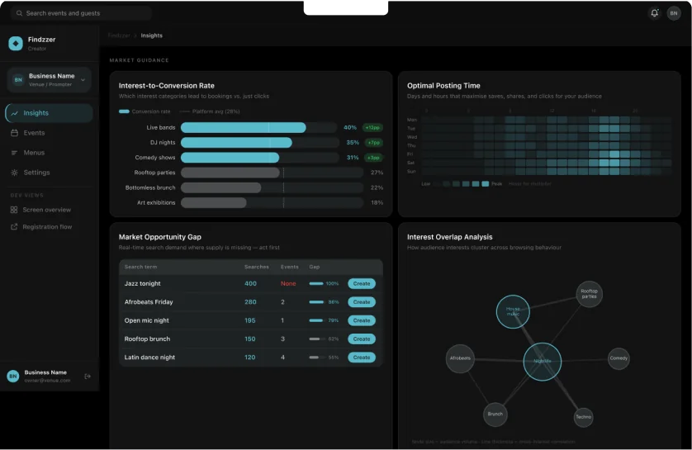Select the Nightlife node in overlap graph
This screenshot has height=450, width=692.
click(x=542, y=362)
